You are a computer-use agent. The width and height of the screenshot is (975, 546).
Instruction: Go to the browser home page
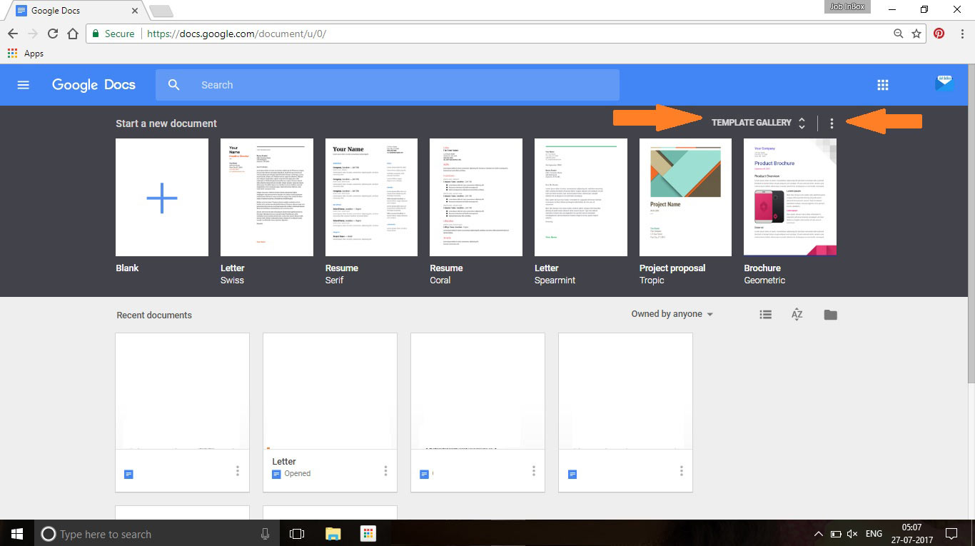click(72, 34)
